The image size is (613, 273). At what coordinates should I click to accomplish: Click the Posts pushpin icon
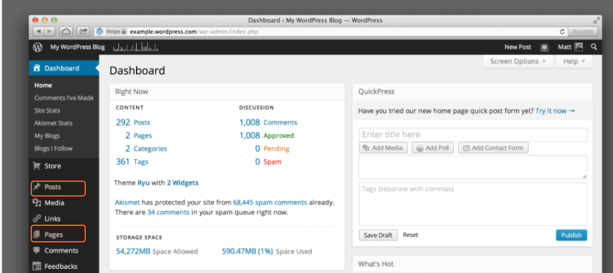[x=37, y=187]
